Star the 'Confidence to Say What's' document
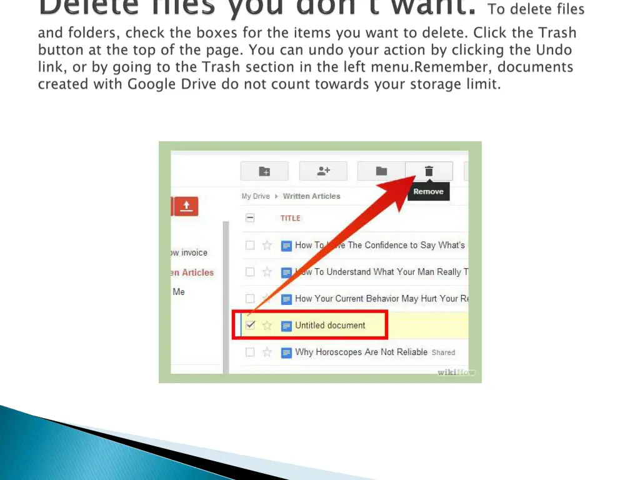Viewport: 640px width, 480px height. (x=267, y=245)
